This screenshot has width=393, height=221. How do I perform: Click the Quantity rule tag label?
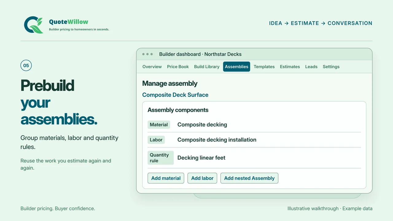click(161, 158)
